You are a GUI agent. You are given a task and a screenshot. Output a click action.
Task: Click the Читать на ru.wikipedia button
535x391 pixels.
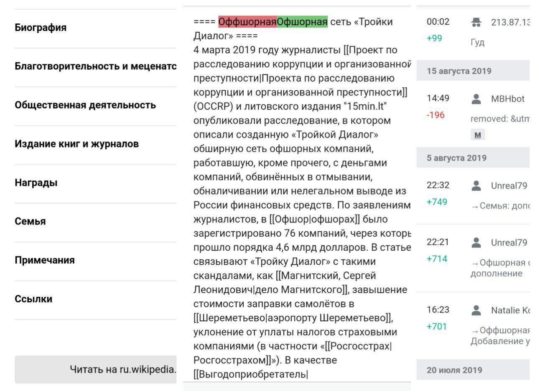(x=96, y=370)
